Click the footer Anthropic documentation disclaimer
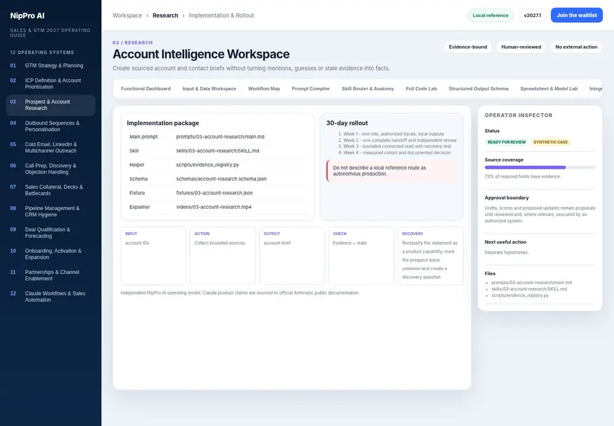 point(239,293)
